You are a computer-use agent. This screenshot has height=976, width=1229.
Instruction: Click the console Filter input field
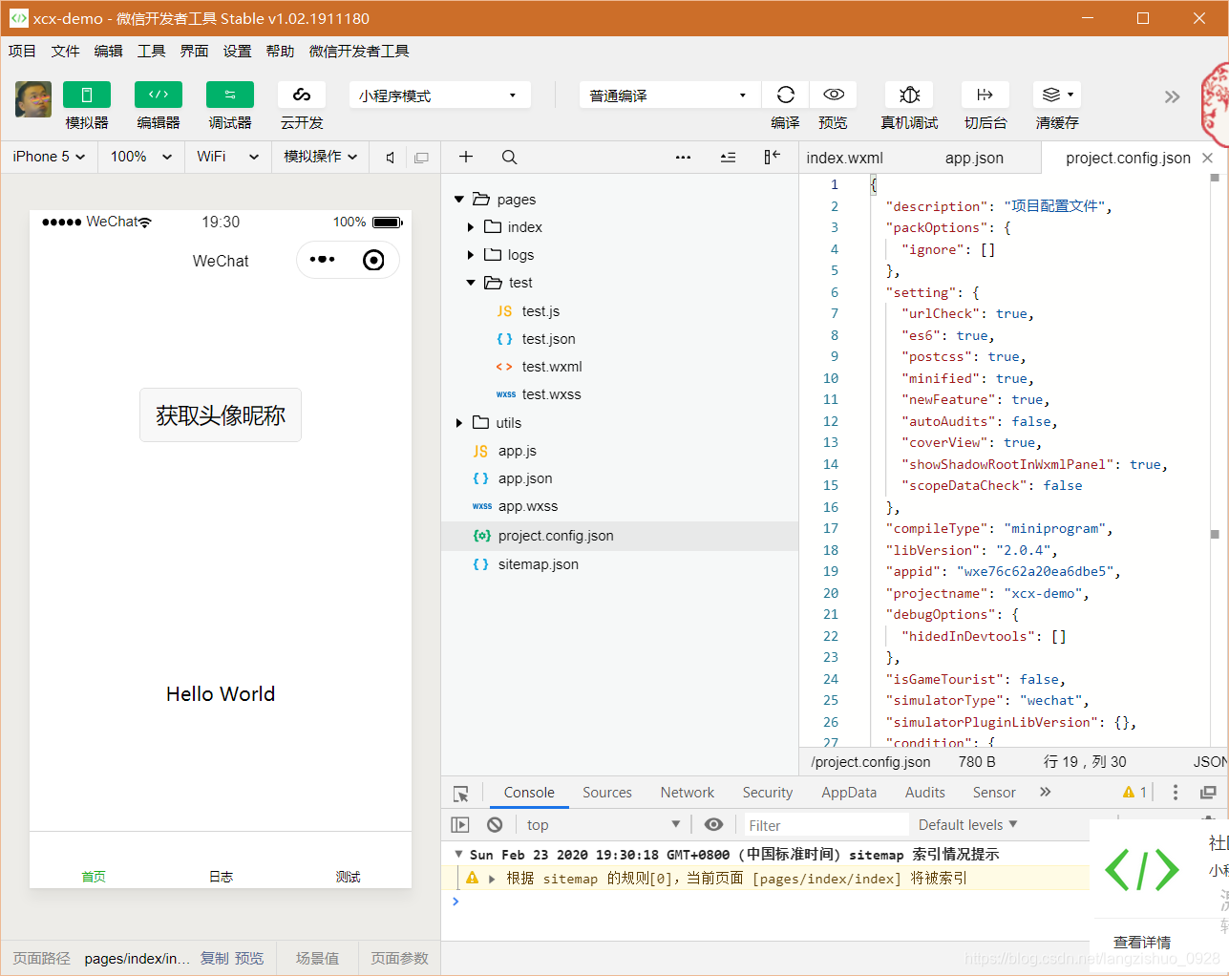826,825
